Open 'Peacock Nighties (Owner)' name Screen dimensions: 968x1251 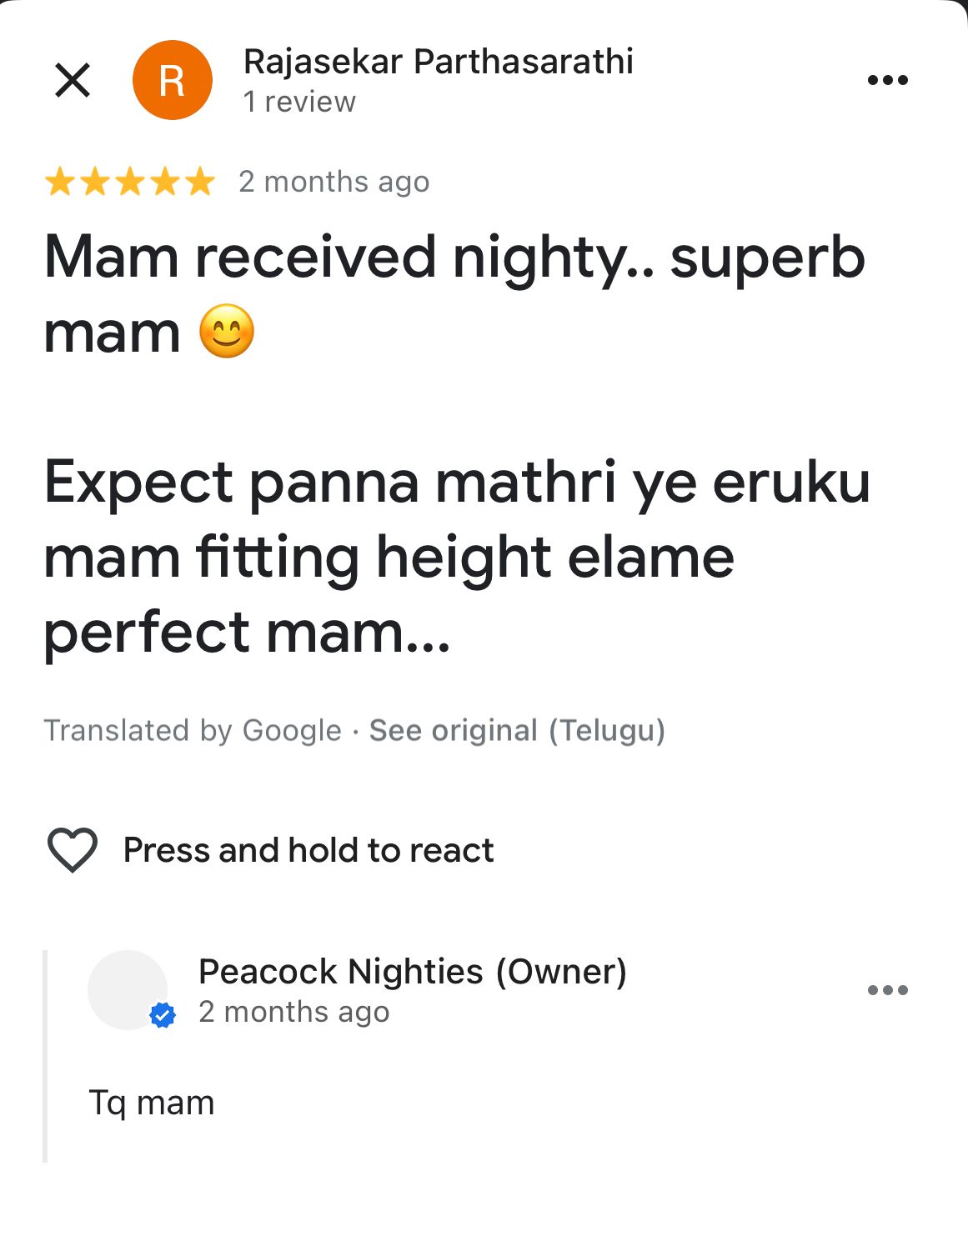click(413, 972)
